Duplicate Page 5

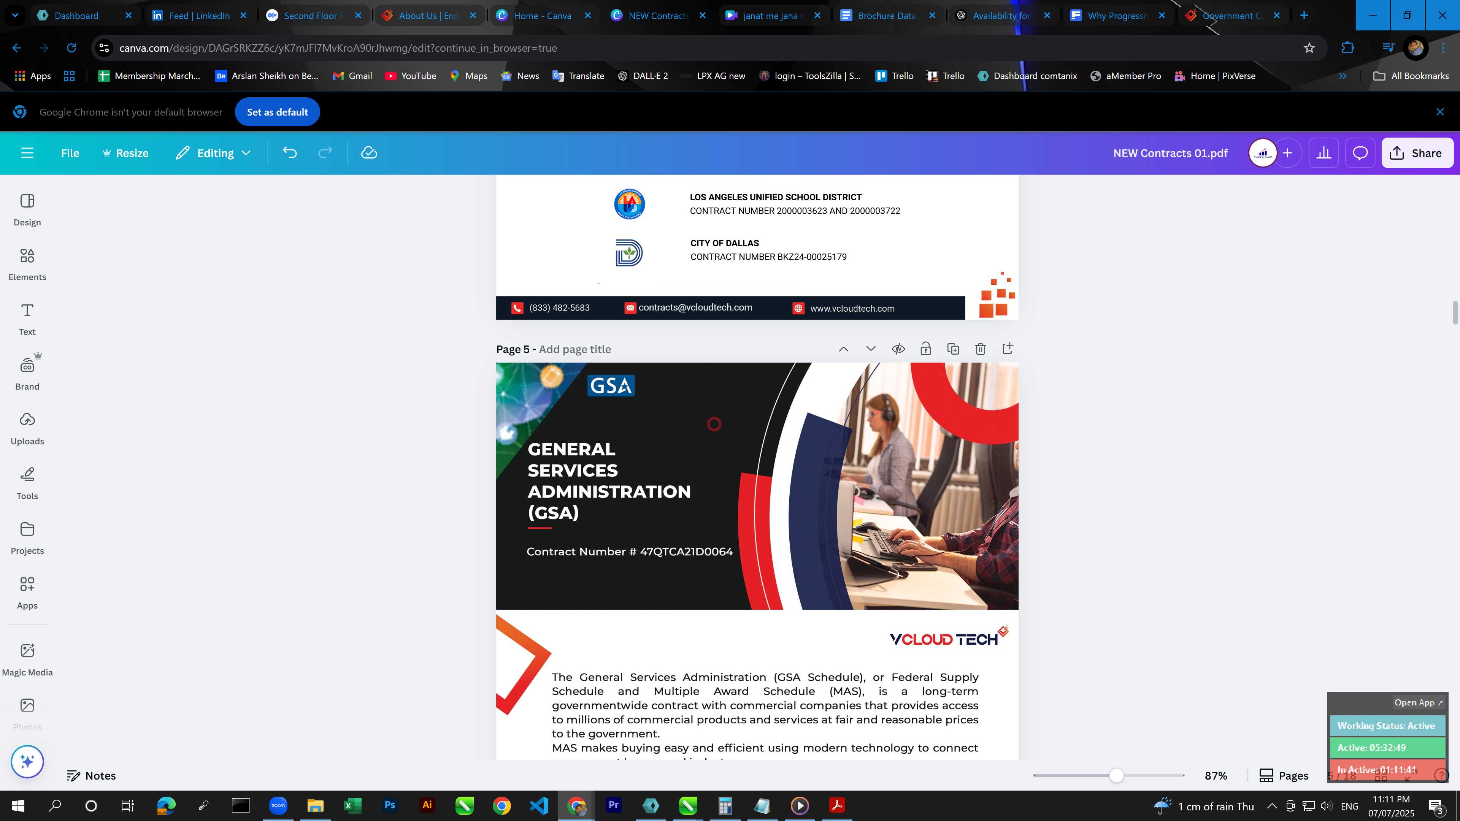coord(953,349)
